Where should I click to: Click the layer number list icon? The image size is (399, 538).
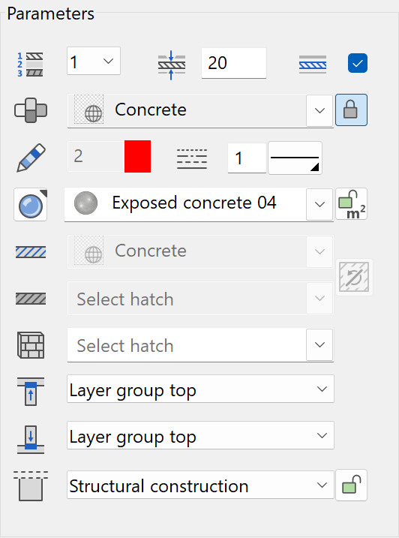tap(30, 65)
